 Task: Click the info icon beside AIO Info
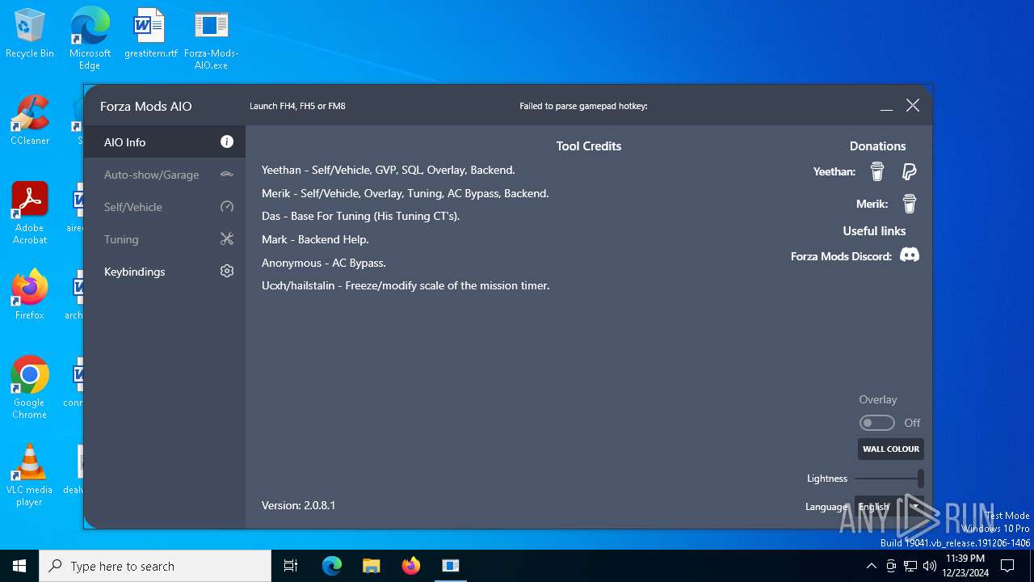coord(227,141)
